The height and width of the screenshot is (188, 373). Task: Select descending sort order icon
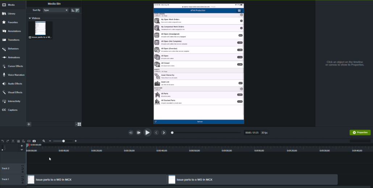click(x=77, y=10)
